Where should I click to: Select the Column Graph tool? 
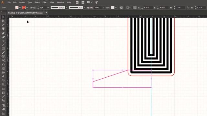pos(3,109)
